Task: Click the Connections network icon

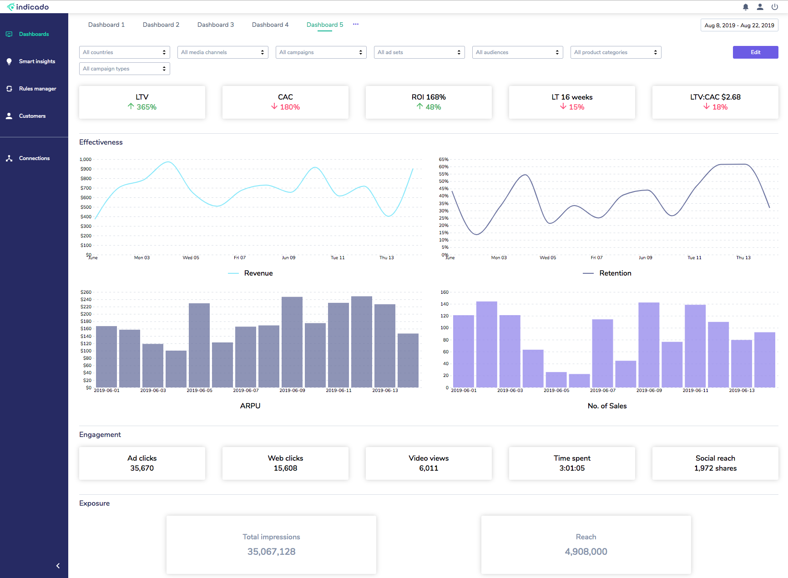Action: click(x=9, y=158)
